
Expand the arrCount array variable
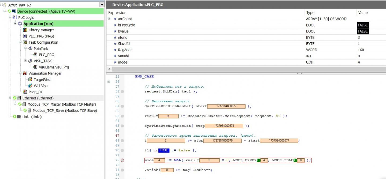109,19
